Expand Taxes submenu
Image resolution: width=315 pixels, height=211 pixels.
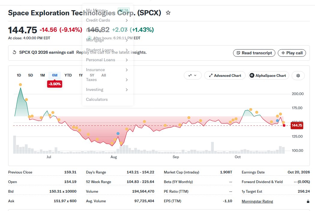coord(126,80)
